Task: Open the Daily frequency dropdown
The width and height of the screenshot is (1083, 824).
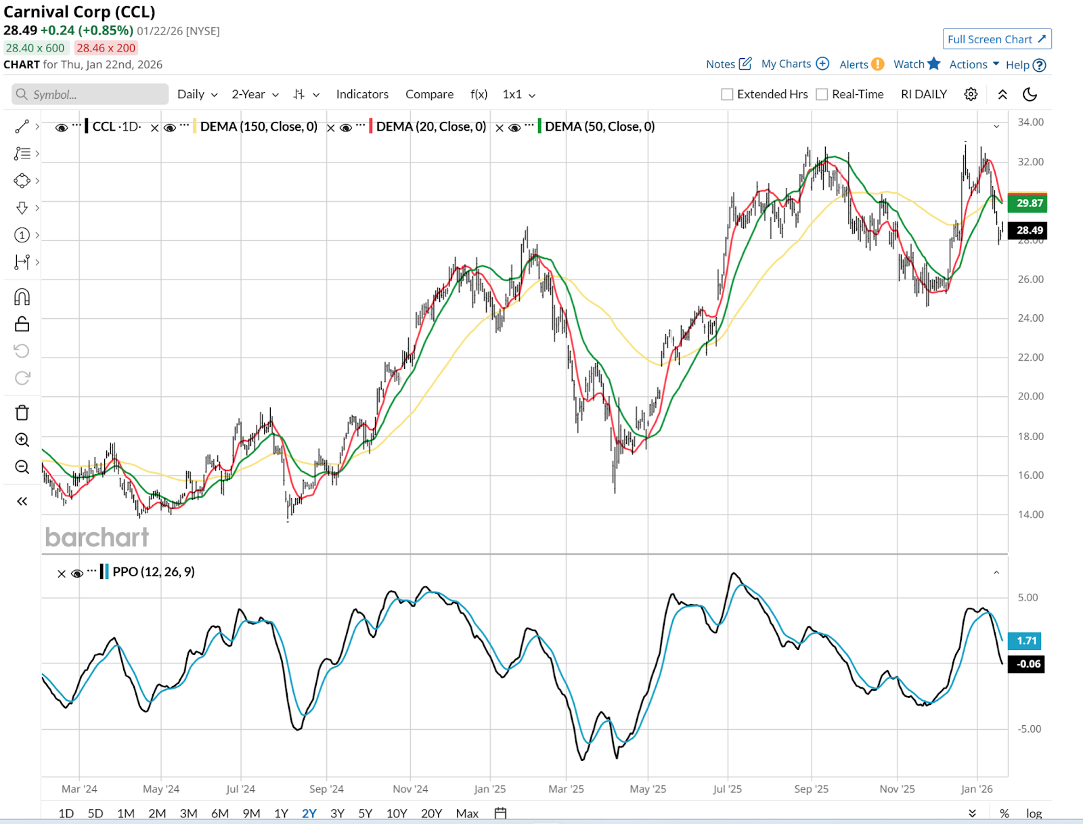Action: click(x=197, y=95)
